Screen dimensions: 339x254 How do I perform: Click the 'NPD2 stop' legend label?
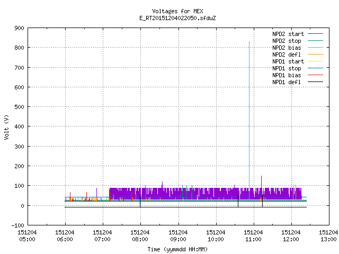[287, 41]
